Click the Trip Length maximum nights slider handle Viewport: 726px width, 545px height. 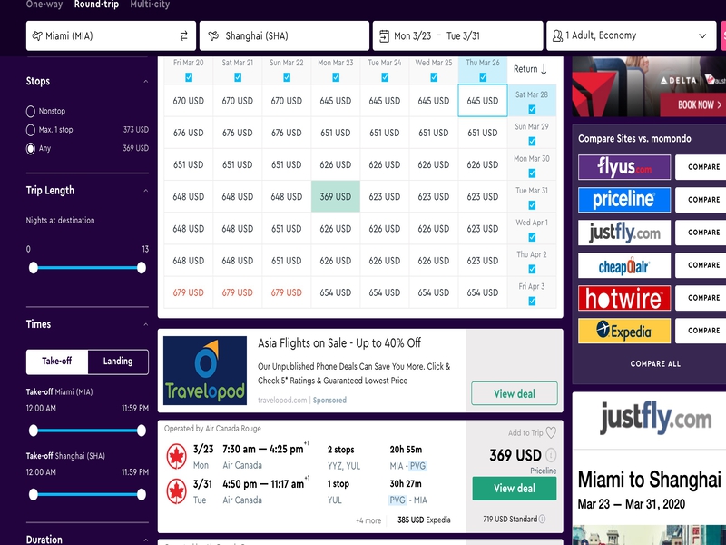(x=142, y=267)
